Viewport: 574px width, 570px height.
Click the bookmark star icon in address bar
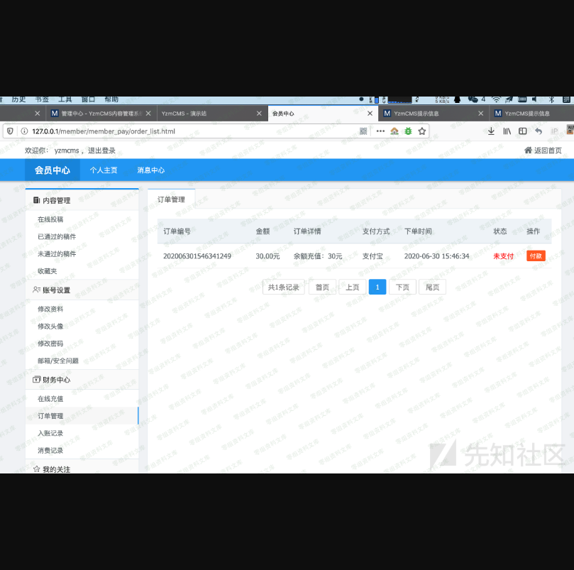(x=422, y=131)
